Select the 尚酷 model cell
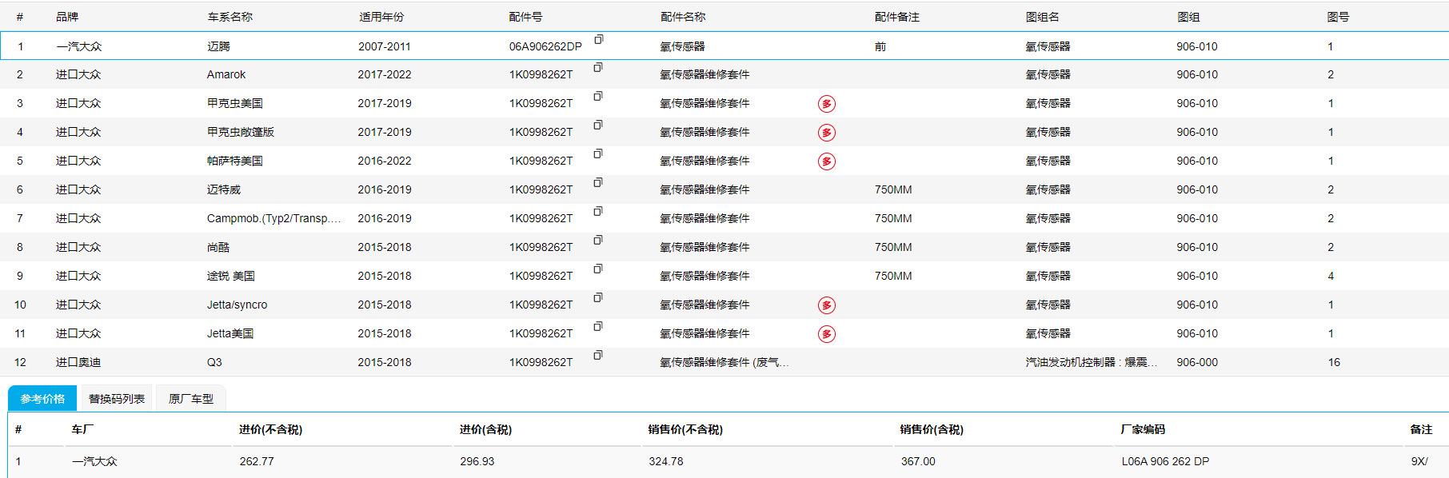 pyautogui.click(x=218, y=247)
